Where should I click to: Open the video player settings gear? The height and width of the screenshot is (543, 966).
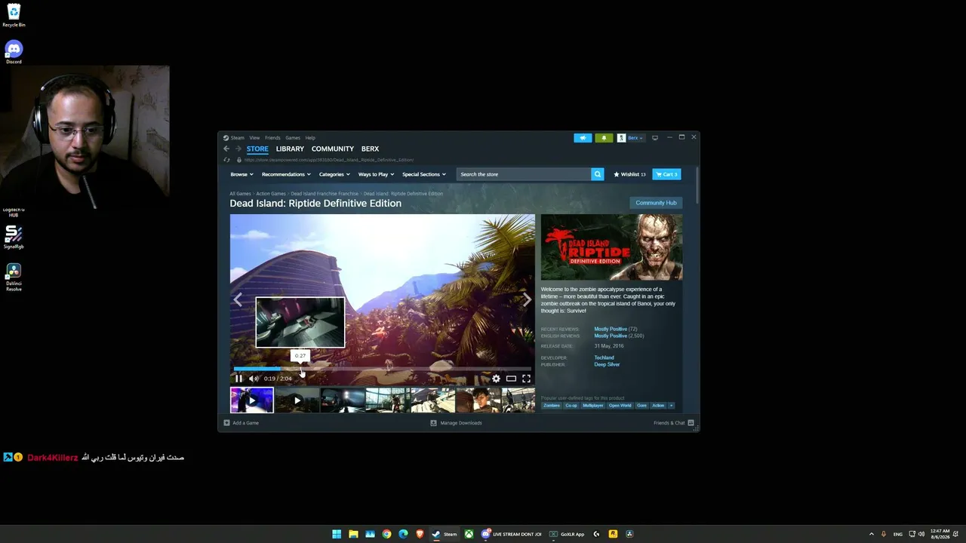coord(496,379)
